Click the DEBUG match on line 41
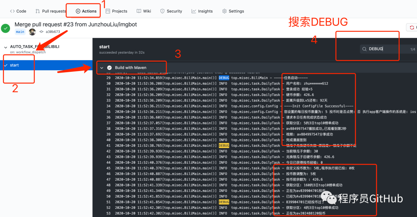 pyautogui.click(x=224, y=146)
